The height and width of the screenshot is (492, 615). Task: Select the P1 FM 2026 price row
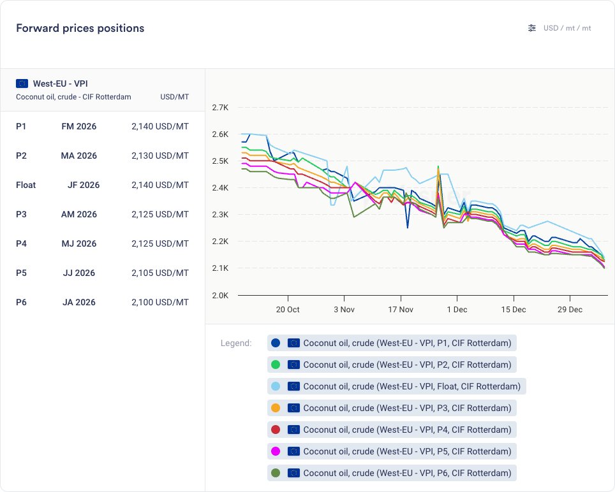click(x=102, y=126)
